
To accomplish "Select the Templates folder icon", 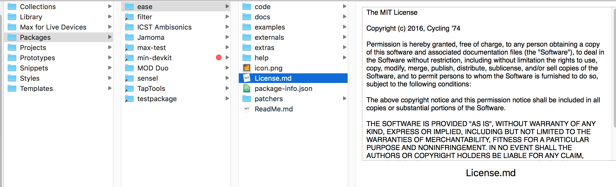I will pyautogui.click(x=12, y=88).
